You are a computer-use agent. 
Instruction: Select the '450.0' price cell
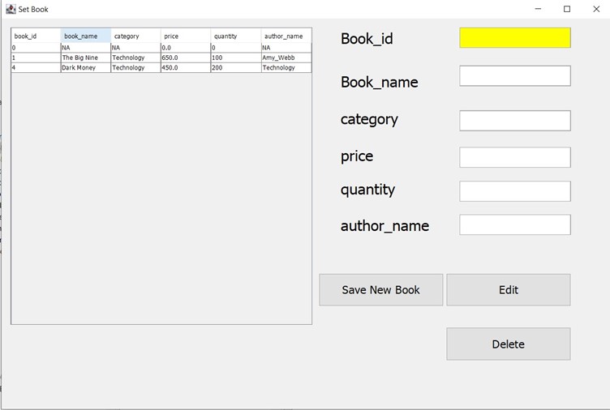click(x=186, y=67)
